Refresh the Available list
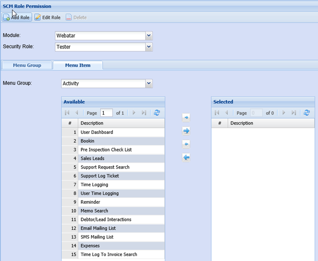The image size is (318, 261). (x=157, y=113)
